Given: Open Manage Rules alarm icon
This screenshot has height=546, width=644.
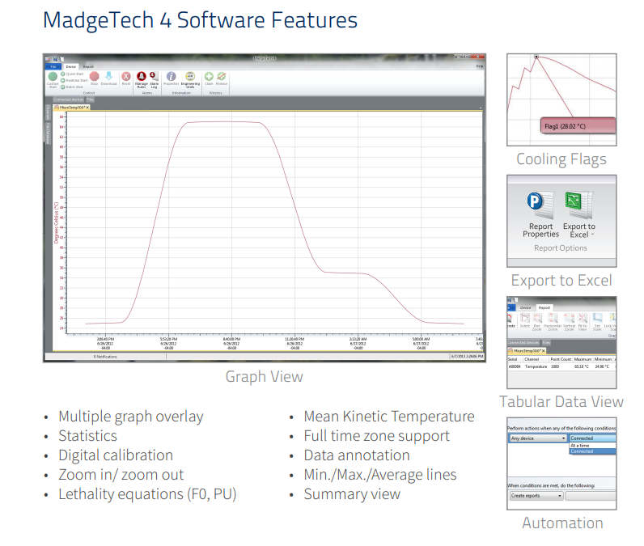Looking at the screenshot, I should (x=141, y=78).
